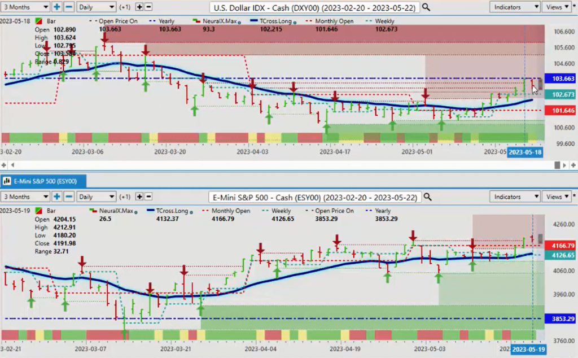
Task: Click the highlighted 2023-05-19 date marker
Action: coord(528,349)
